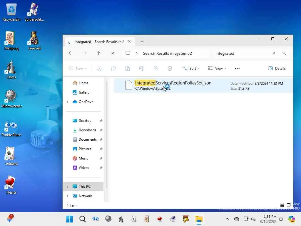Select IntegratedServicesRegionPolicySet.json file
The width and height of the screenshot is (301, 226).
pyautogui.click(x=203, y=86)
